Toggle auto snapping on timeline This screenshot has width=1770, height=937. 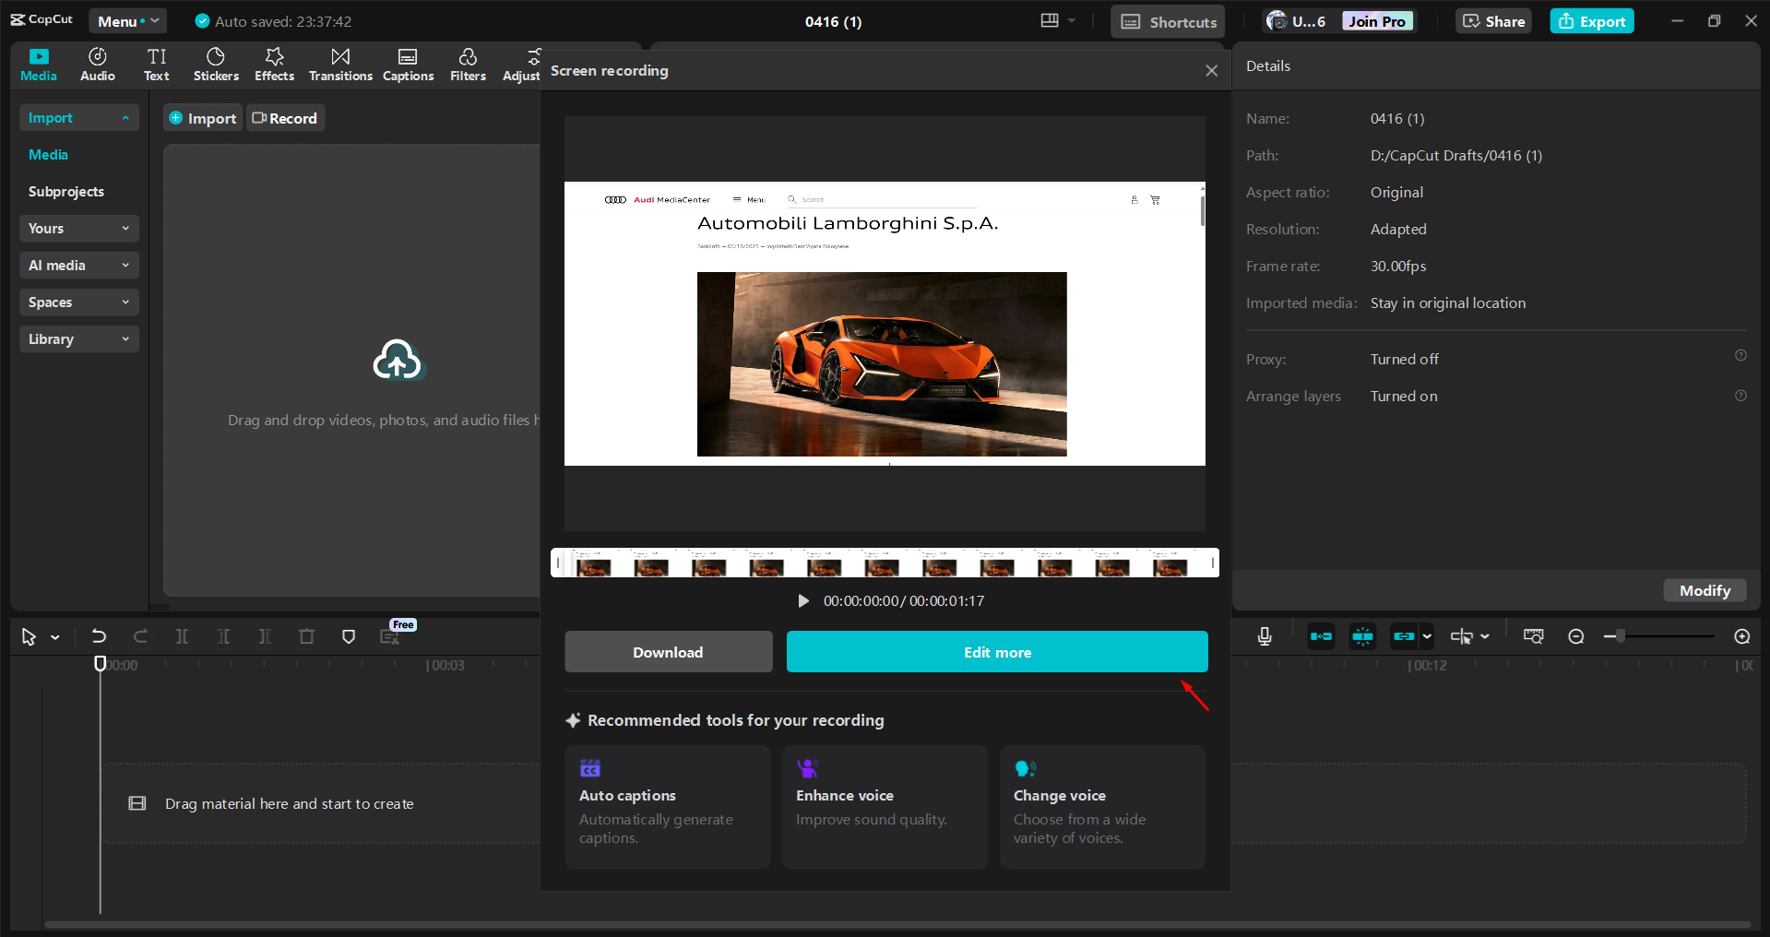coord(1362,636)
